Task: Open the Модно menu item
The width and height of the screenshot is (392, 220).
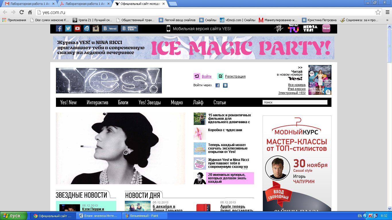Action: 177,102
